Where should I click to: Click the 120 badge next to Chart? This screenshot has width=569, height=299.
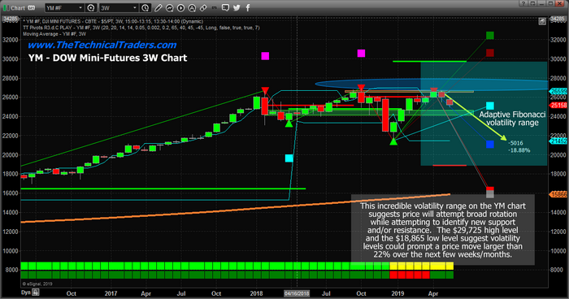31,7
